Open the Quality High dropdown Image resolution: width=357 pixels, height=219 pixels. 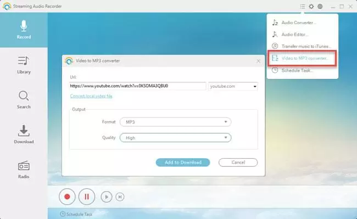[x=175, y=138]
